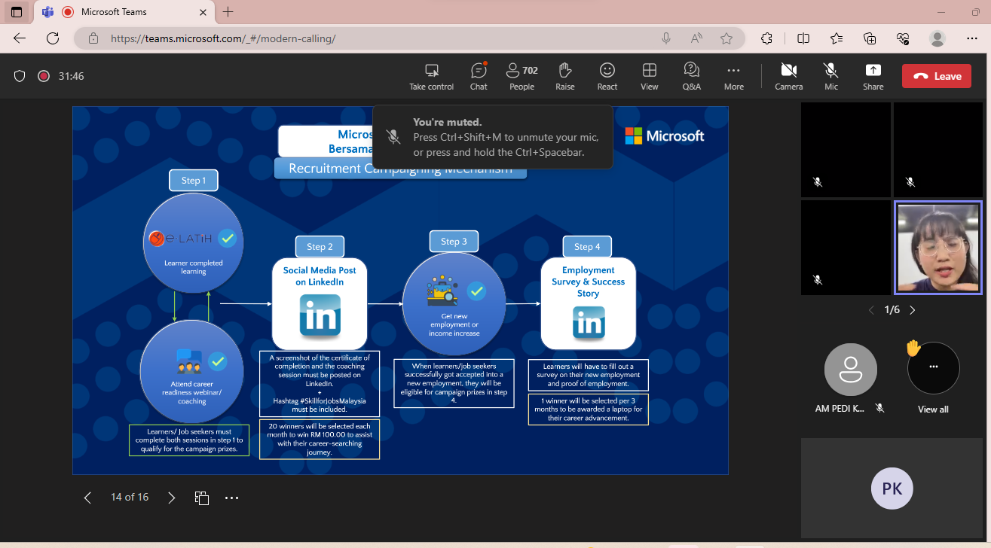This screenshot has width=991, height=548.
Task: Show the People participants list
Action: point(521,76)
